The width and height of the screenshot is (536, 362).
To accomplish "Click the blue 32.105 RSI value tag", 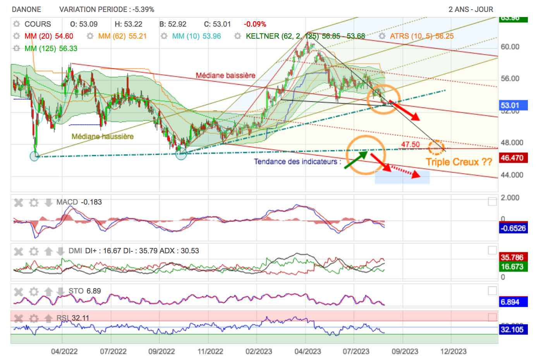I will pyautogui.click(x=513, y=330).
